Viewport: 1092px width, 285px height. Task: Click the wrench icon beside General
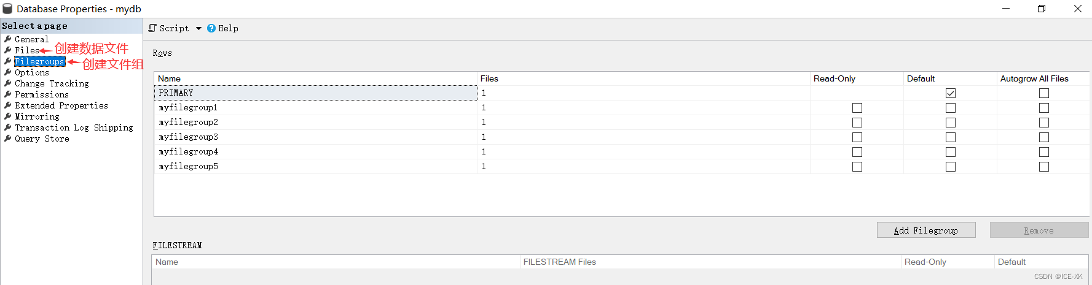(8, 39)
